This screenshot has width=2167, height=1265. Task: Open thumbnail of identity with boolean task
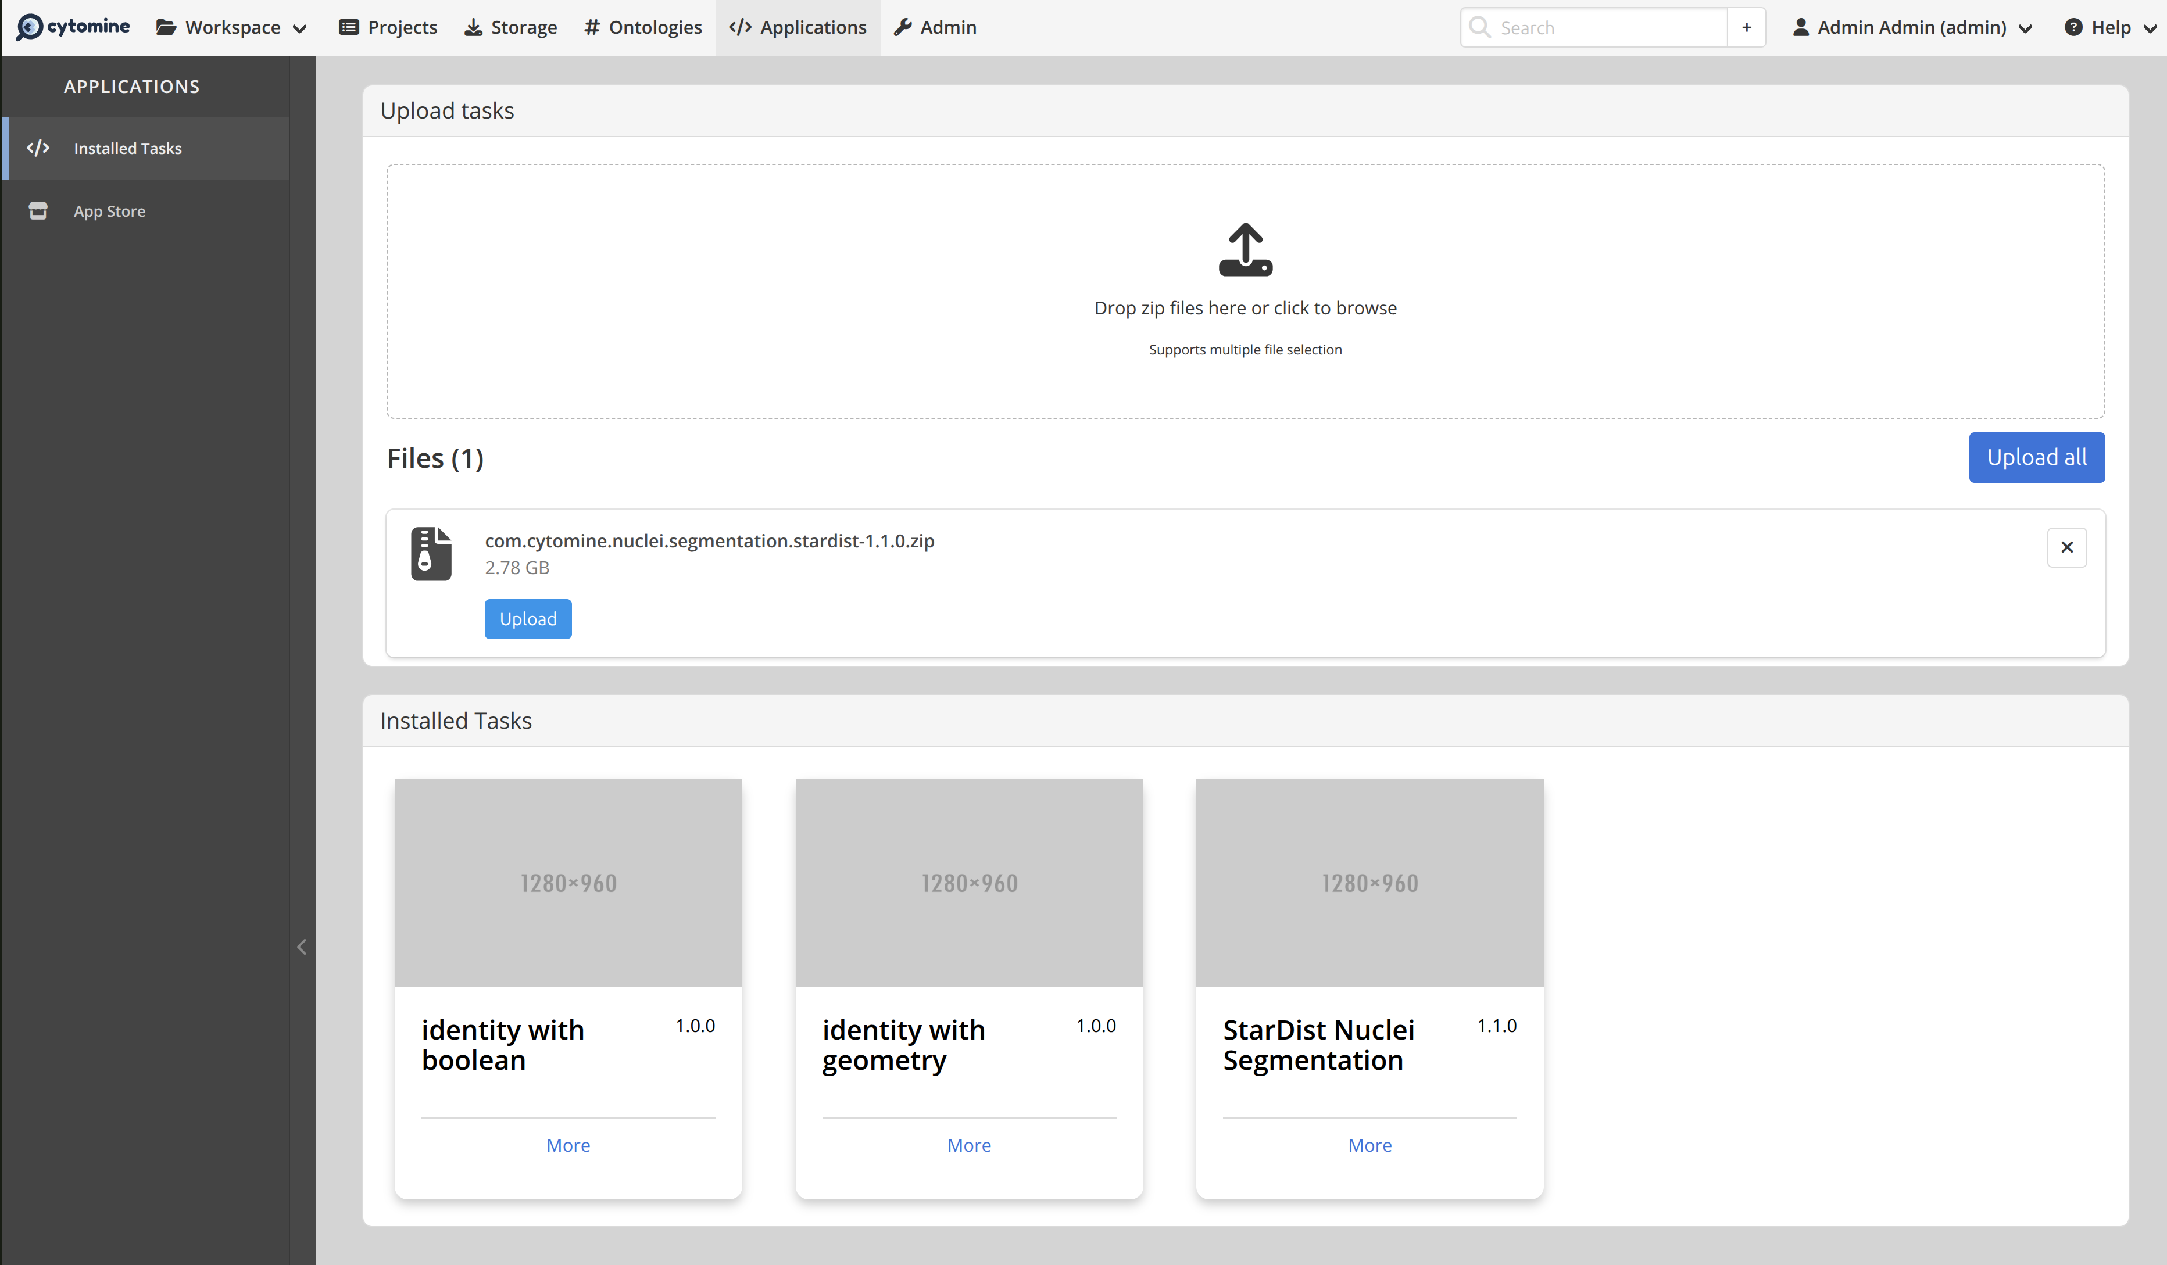click(x=568, y=883)
